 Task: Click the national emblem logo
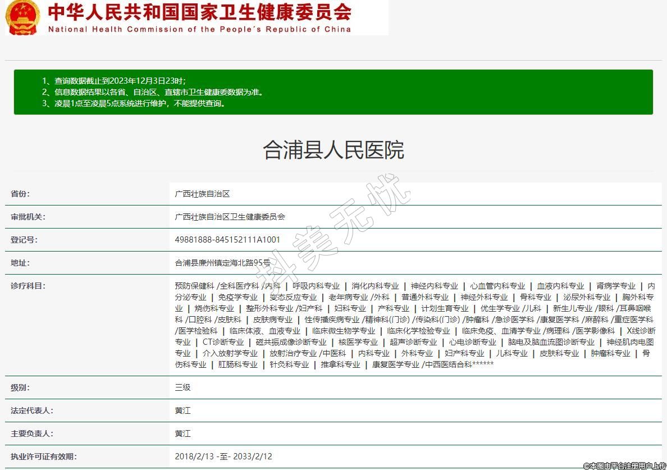tap(23, 17)
